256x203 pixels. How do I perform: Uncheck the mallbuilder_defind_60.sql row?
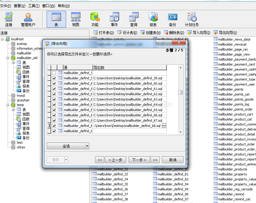(54, 83)
